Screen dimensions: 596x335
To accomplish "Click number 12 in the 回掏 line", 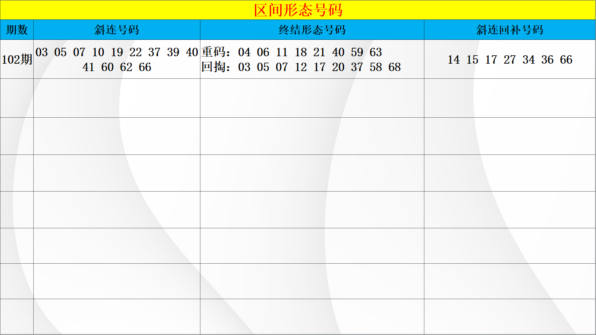I will click(301, 67).
